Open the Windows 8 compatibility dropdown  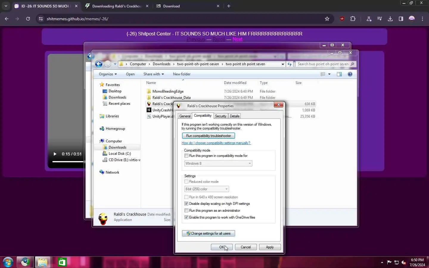click(x=218, y=163)
